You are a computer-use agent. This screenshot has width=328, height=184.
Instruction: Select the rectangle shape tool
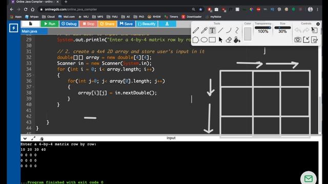tap(212, 40)
